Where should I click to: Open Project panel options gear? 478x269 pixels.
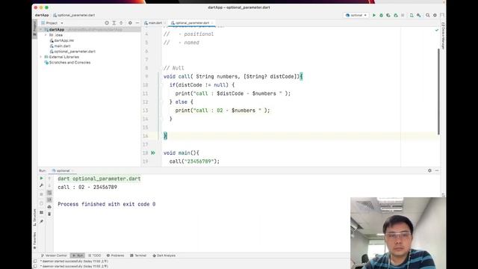[130, 23]
